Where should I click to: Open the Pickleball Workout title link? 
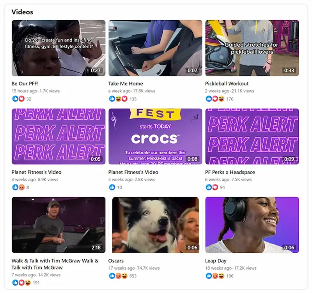click(227, 83)
